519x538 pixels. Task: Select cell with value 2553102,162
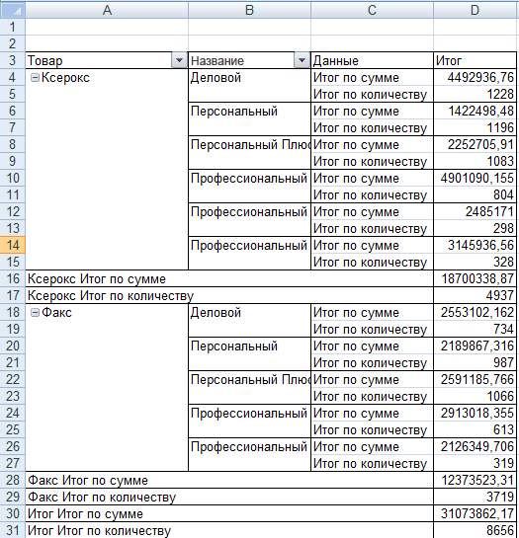[x=475, y=312]
